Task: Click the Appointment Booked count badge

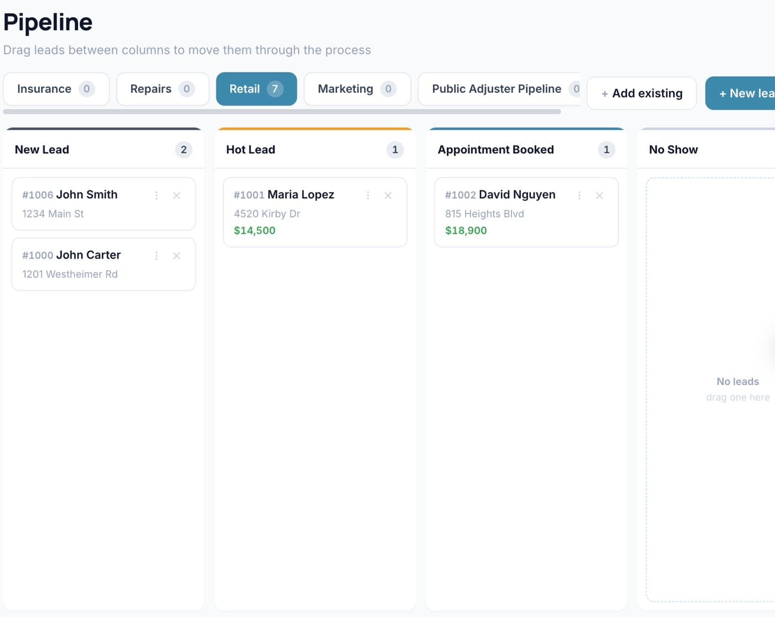Action: point(607,150)
